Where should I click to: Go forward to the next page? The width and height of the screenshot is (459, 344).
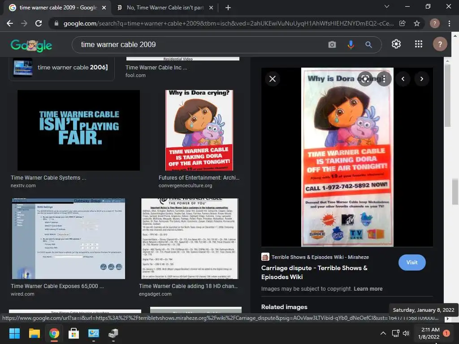(24, 23)
